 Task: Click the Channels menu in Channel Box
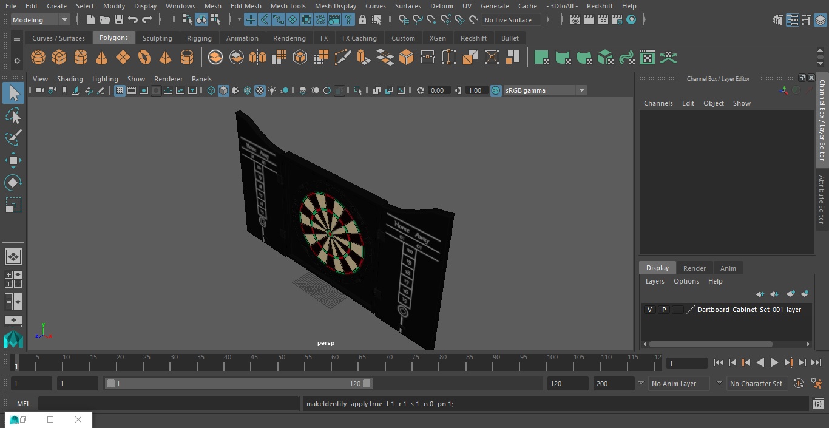658,103
